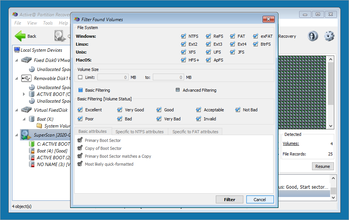349x220 pixels.
Task: Click the minimum volume size MB field
Action: click(113, 77)
